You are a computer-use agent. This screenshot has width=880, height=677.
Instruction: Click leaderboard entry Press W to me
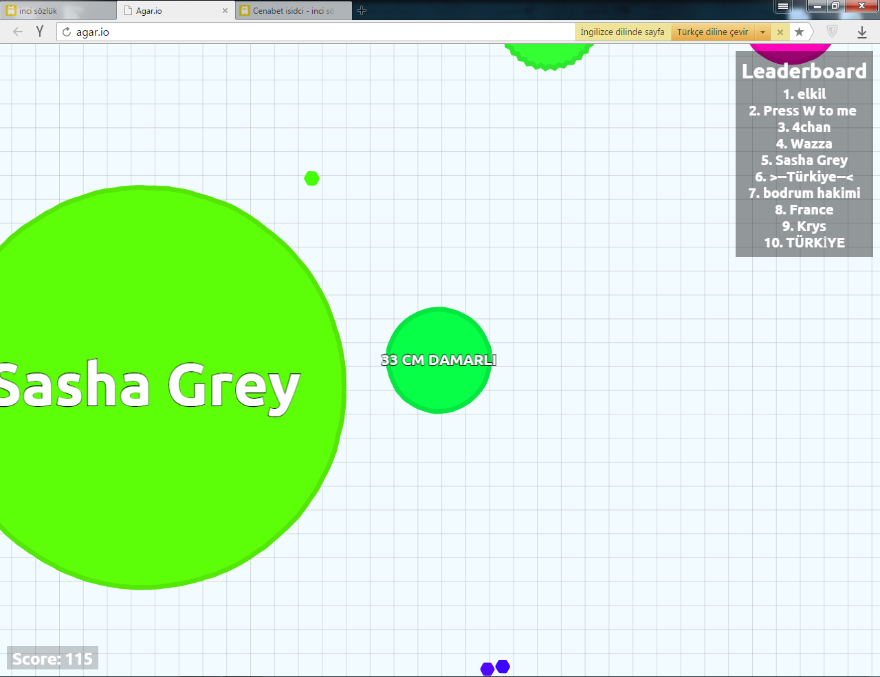click(803, 111)
